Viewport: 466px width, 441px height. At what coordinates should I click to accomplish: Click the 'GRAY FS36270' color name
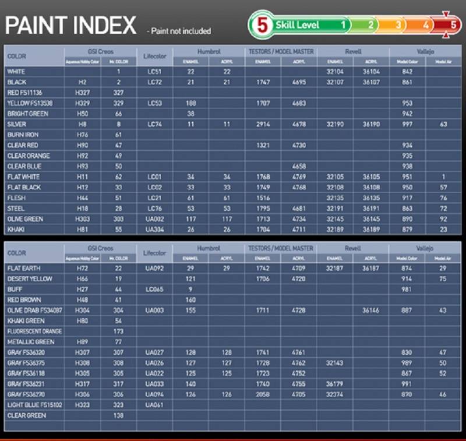(26, 394)
